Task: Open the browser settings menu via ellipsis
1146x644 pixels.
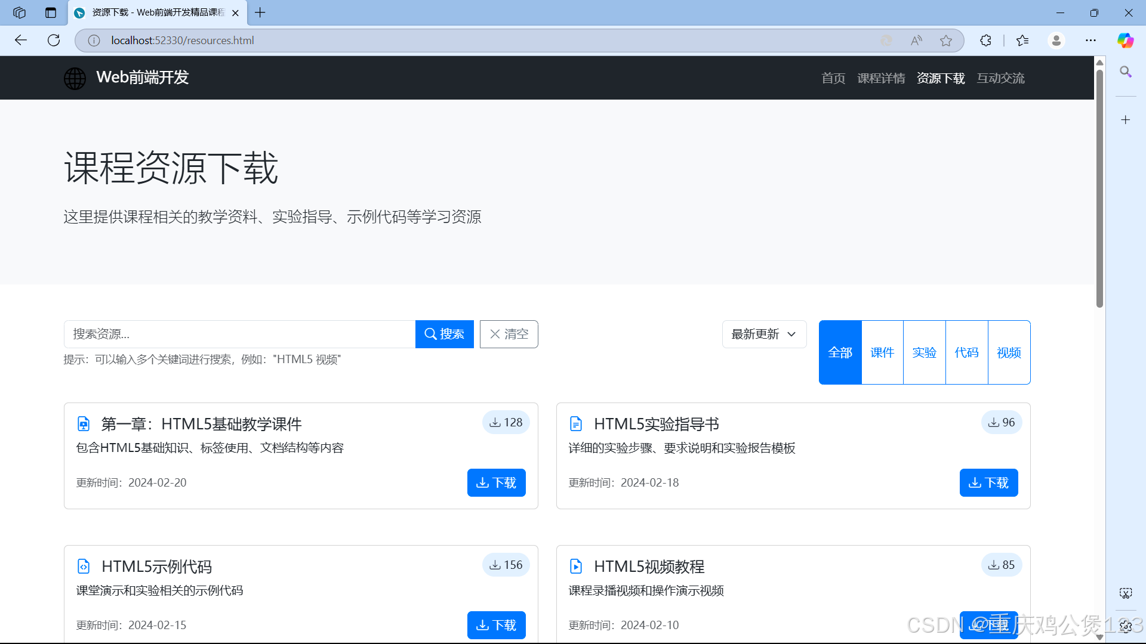Action: (1091, 40)
